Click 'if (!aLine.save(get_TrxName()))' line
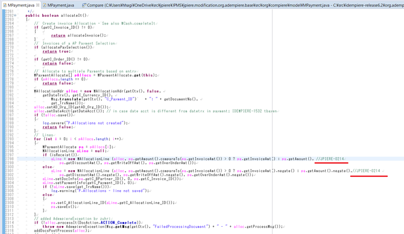Viewport: 404px width, 234px height. [77, 186]
